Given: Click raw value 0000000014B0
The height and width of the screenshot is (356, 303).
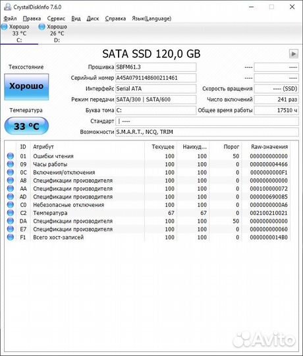Looking at the screenshot, I should pos(269,237).
